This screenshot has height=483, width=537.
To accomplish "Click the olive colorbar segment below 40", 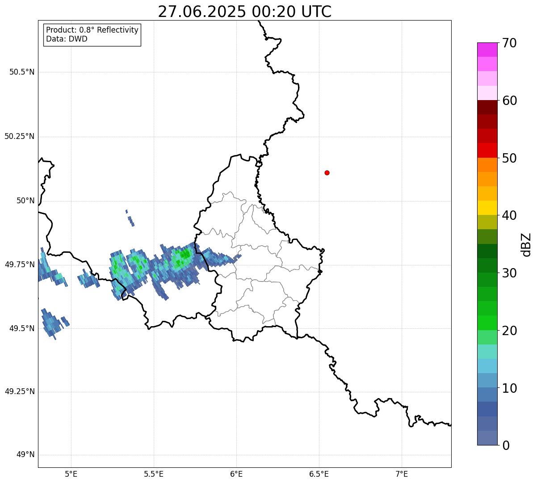I will coord(487,223).
